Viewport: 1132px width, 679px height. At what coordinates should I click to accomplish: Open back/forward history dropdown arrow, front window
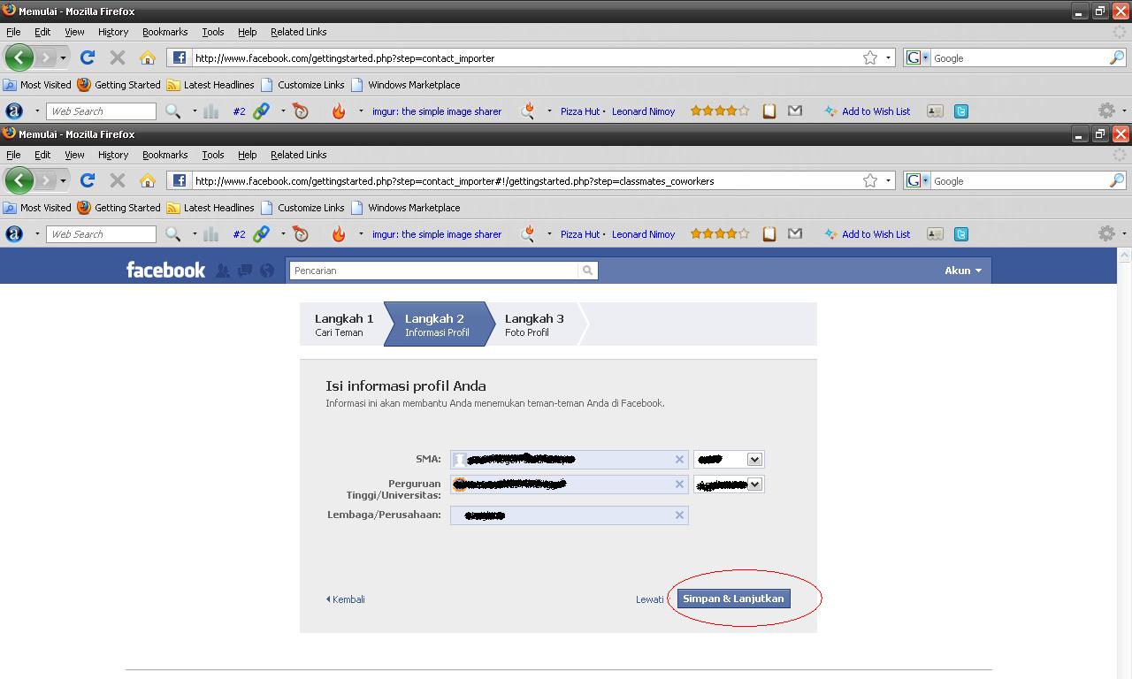coord(63,180)
